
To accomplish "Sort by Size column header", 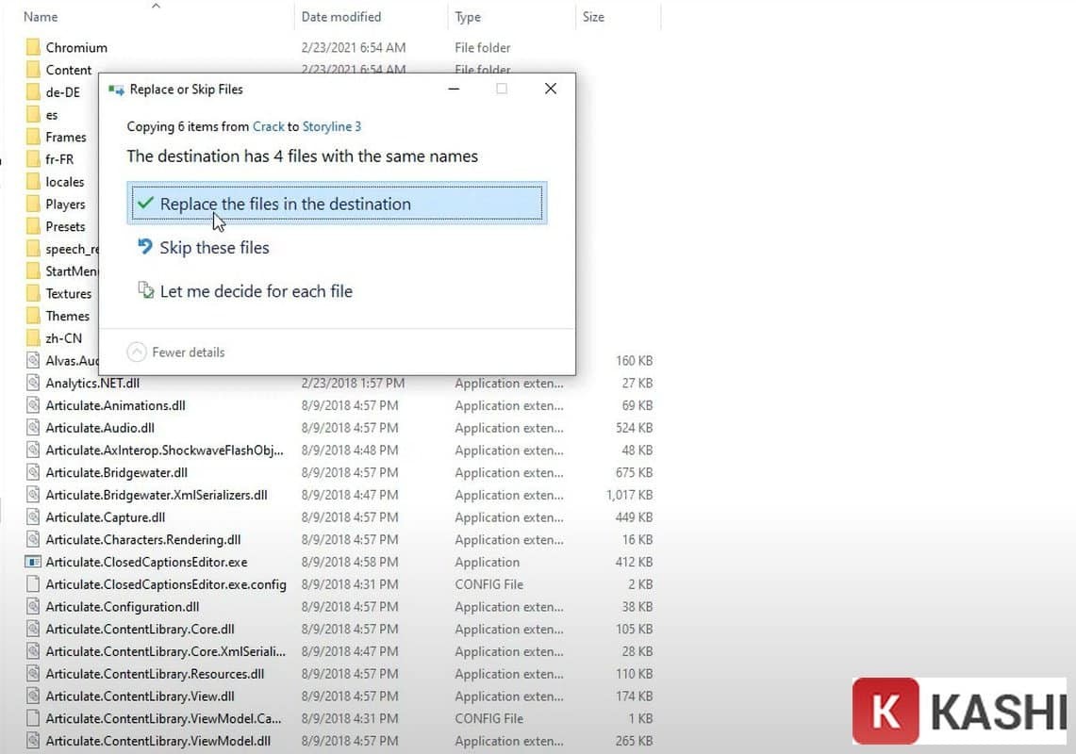I will [593, 16].
